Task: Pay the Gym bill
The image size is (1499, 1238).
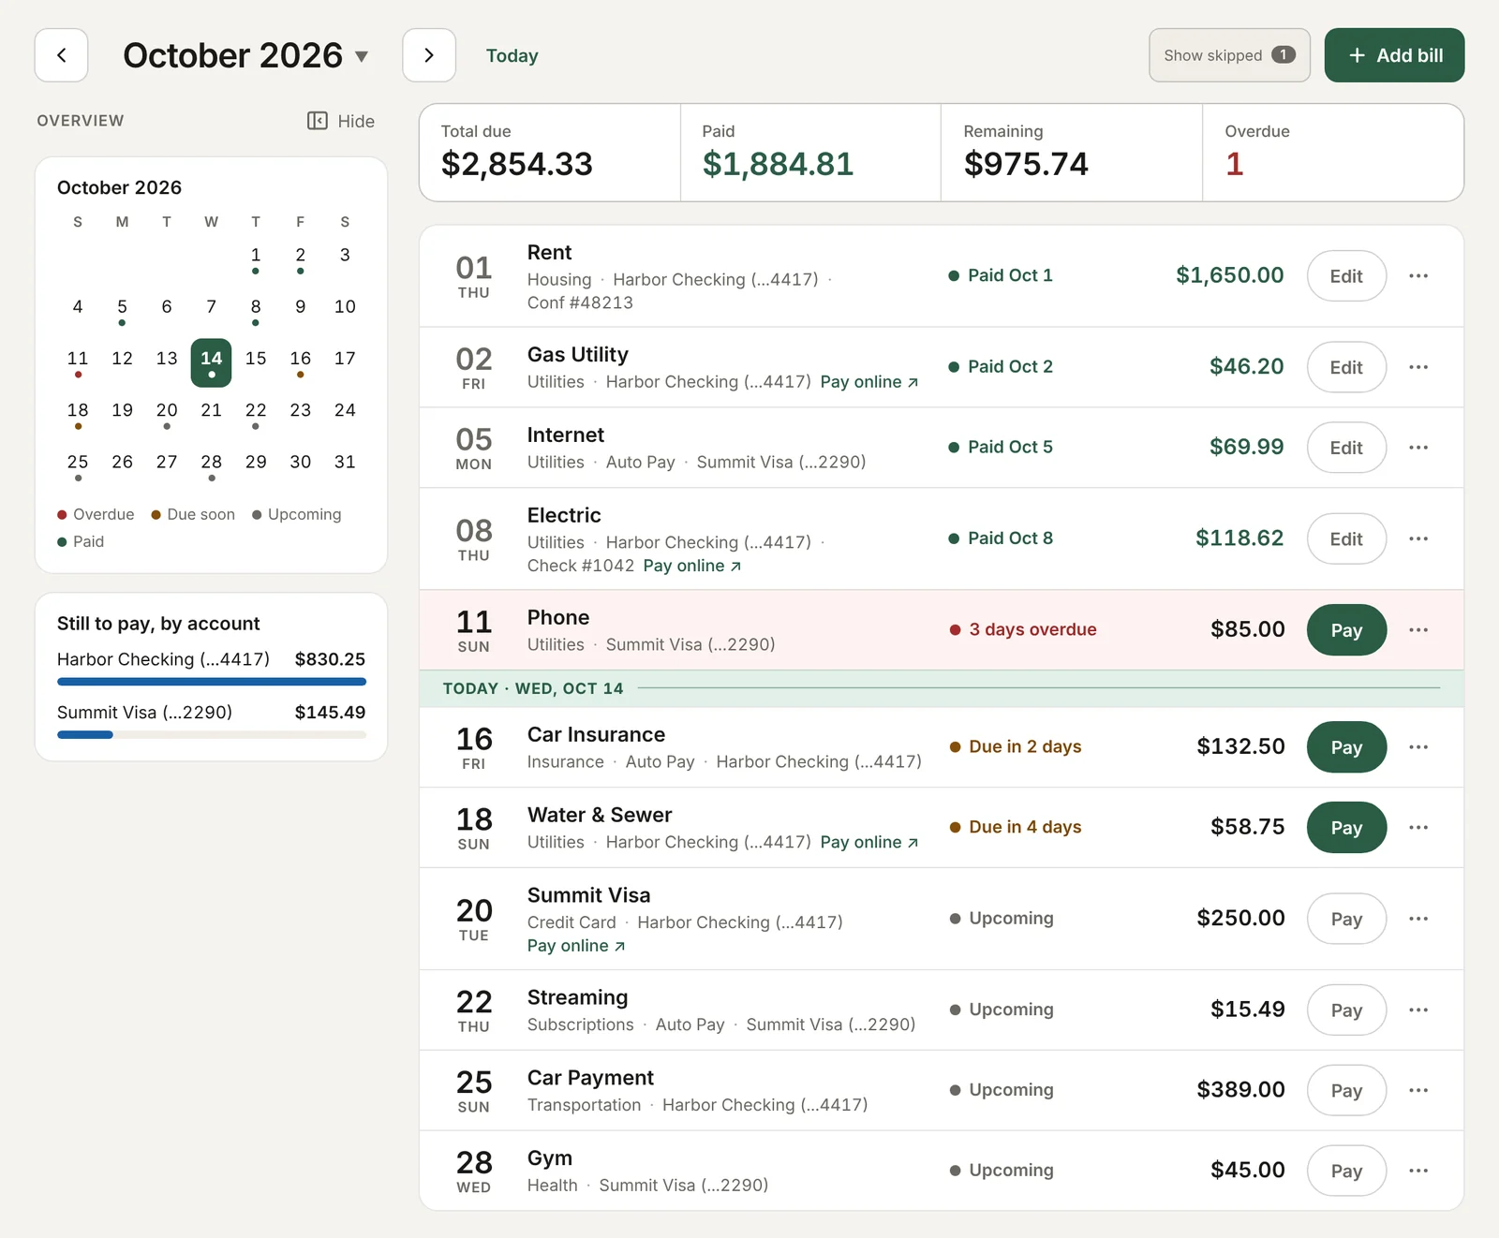Action: pyautogui.click(x=1346, y=1171)
